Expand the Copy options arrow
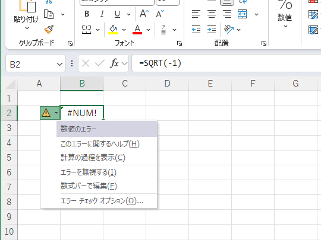321x240 pixels. (62, 14)
